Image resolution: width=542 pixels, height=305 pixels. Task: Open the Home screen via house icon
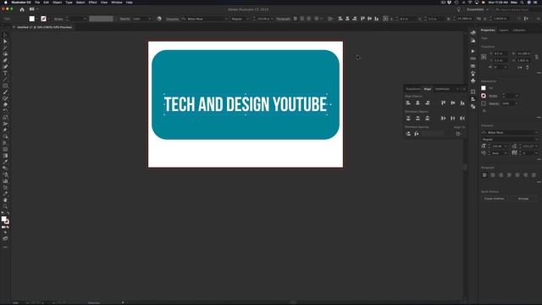(22, 9)
